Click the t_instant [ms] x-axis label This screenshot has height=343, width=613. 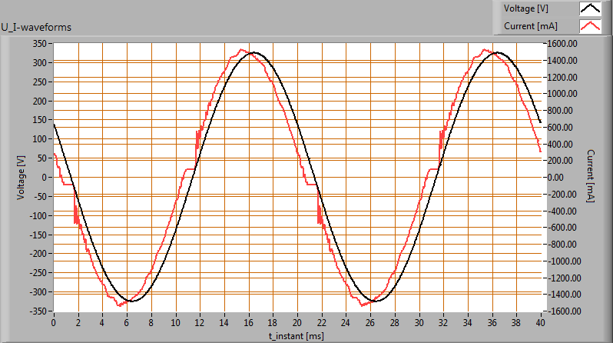[297, 335]
